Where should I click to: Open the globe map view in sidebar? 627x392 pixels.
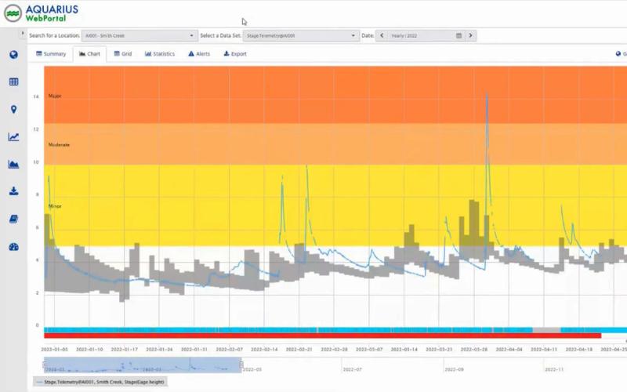click(13, 55)
